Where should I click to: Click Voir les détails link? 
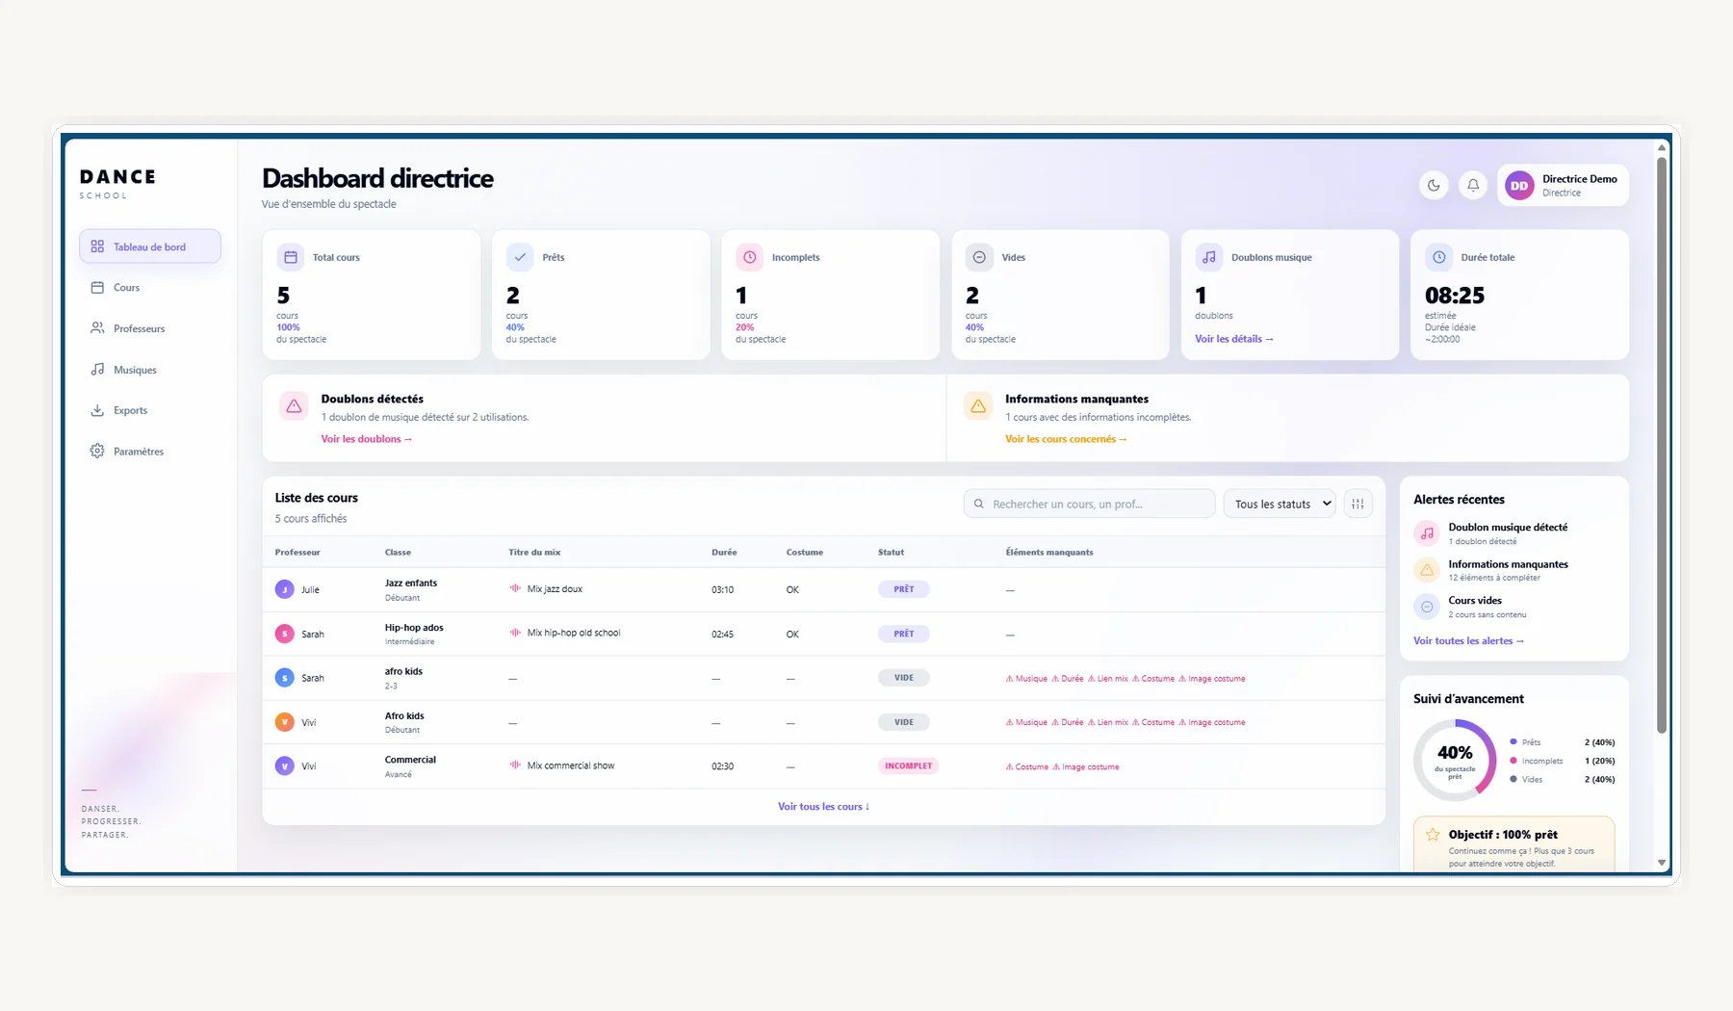(x=1234, y=339)
